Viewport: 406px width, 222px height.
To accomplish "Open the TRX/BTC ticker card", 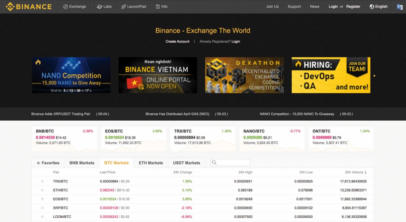I will tap(203, 139).
